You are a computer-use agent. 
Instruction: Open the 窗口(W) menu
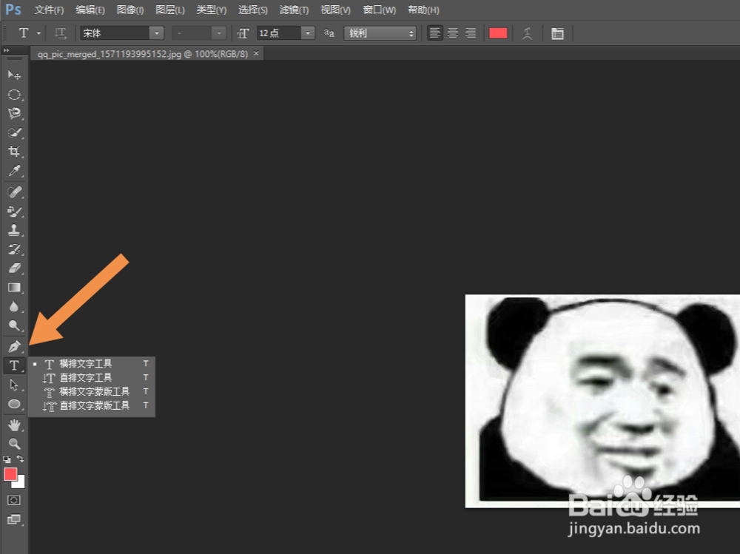[x=380, y=10]
